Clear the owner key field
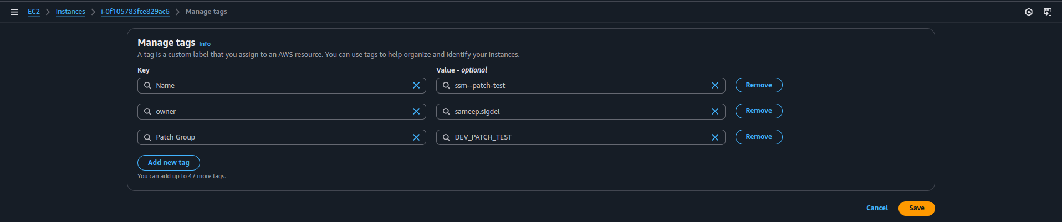The width and height of the screenshot is (1062, 222). pos(416,111)
